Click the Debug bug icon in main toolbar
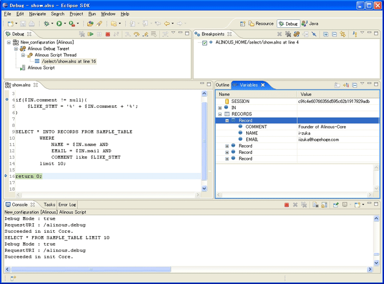The width and height of the screenshot is (384, 284). [47, 23]
